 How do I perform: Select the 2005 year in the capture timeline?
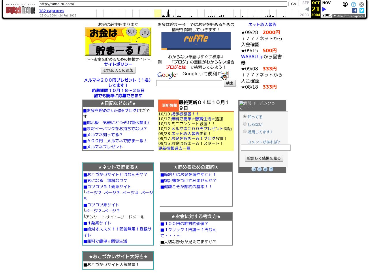point(327,15)
